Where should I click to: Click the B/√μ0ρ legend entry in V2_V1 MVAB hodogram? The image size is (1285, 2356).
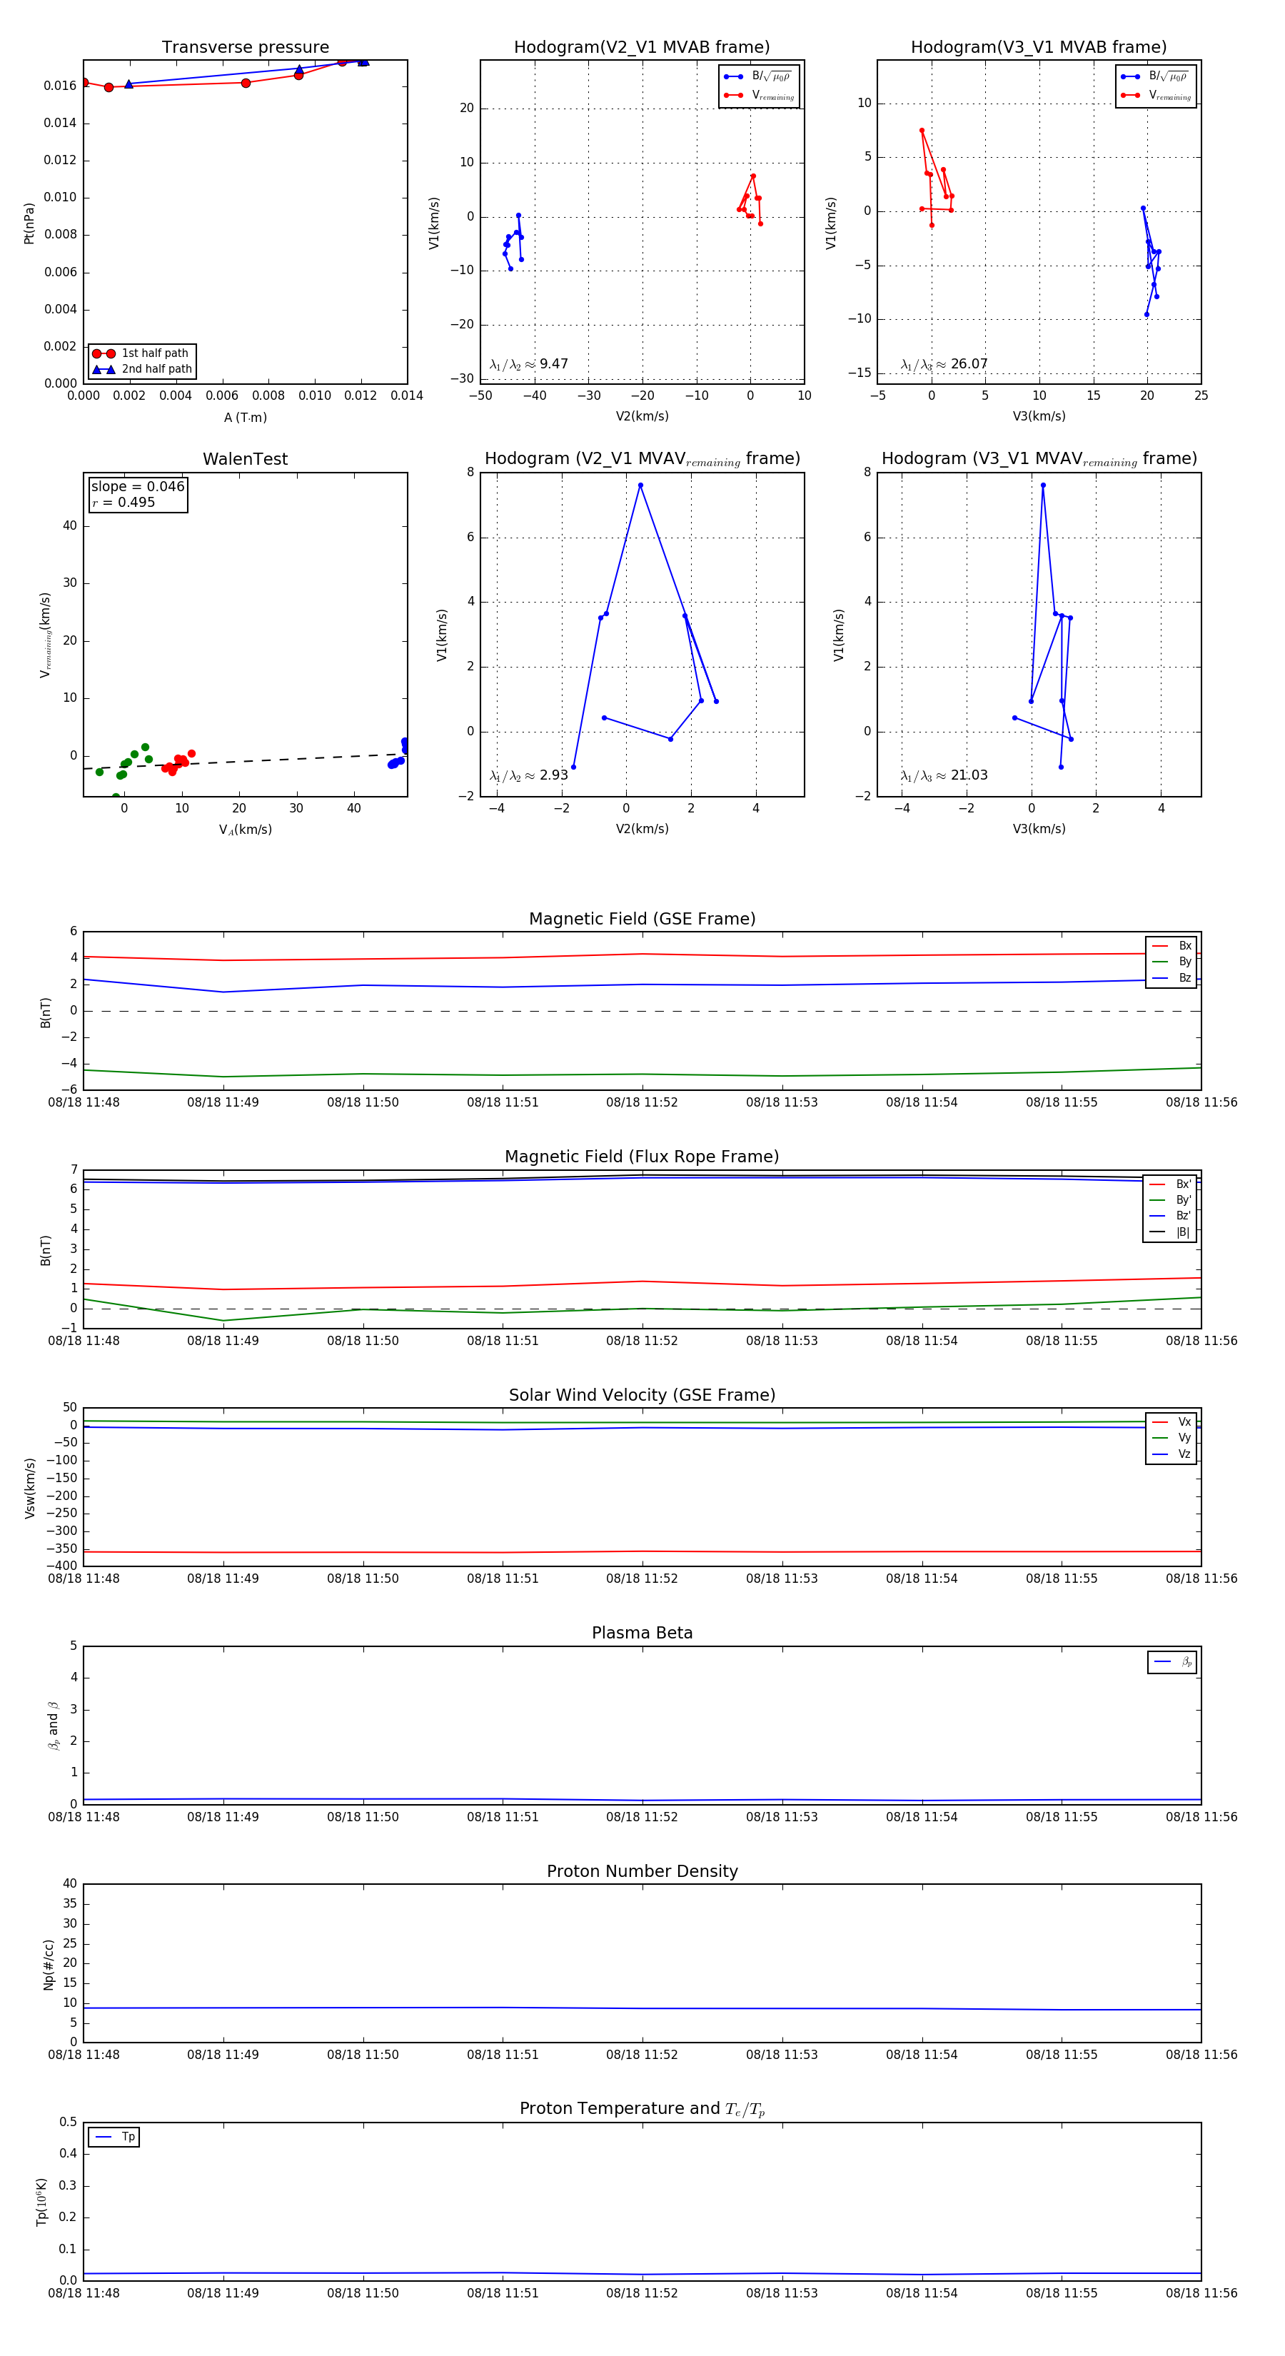(x=758, y=77)
